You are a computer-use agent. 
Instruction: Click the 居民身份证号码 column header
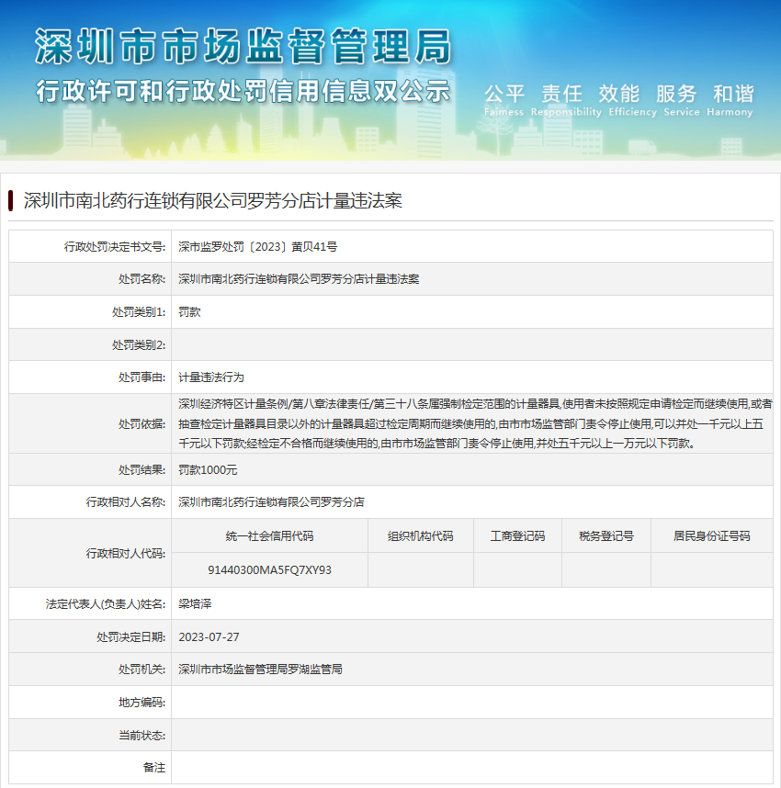pos(711,536)
